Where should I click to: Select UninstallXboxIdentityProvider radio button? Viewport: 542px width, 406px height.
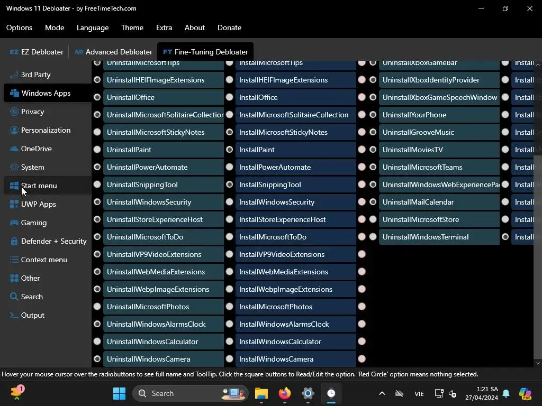[x=373, y=80]
